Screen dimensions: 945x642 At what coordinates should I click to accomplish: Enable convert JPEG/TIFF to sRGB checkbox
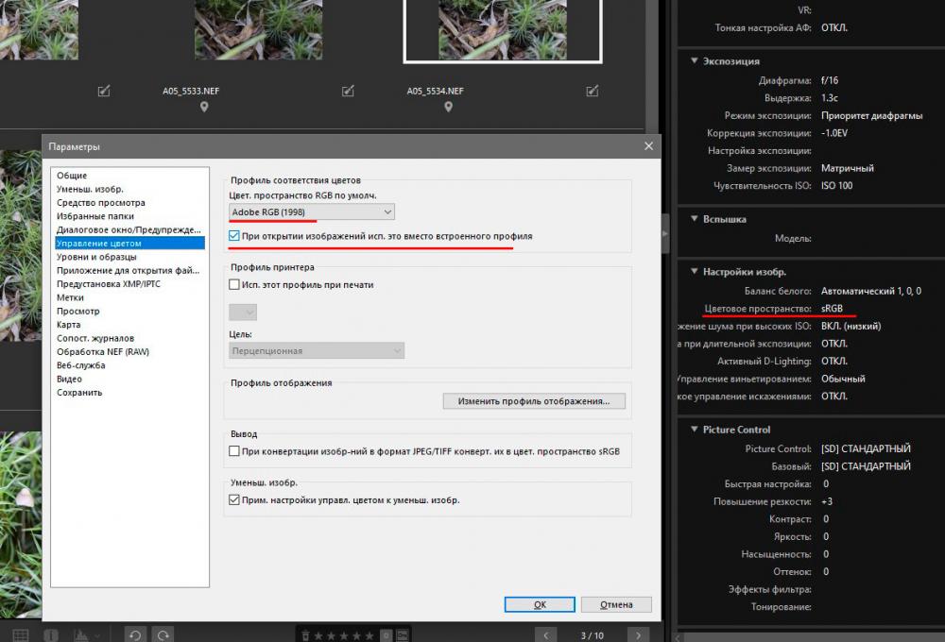[x=233, y=450]
